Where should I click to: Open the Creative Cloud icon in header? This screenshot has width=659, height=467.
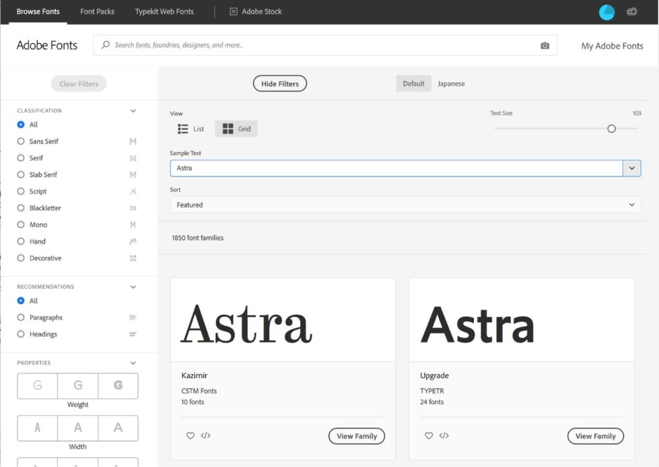(632, 12)
